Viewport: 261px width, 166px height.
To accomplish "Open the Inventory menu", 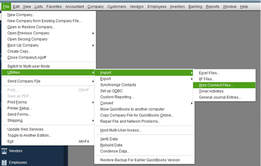I will [x=177, y=7].
